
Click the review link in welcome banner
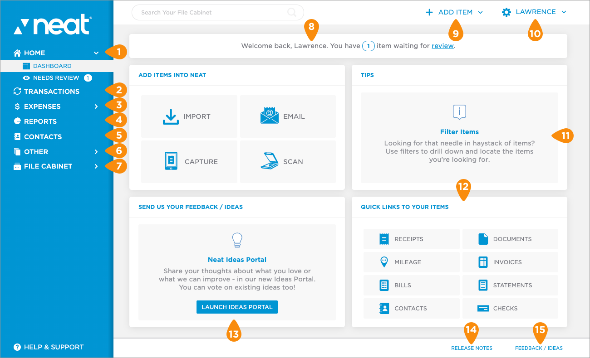coord(442,46)
